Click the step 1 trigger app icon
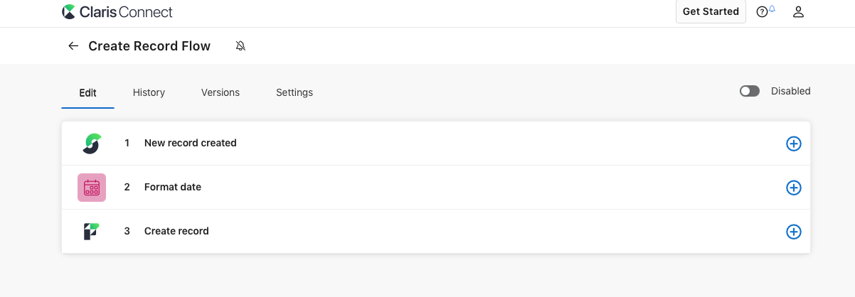 (91, 144)
